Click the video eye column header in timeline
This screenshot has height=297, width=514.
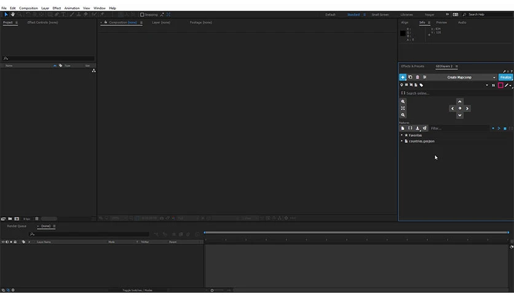3,242
